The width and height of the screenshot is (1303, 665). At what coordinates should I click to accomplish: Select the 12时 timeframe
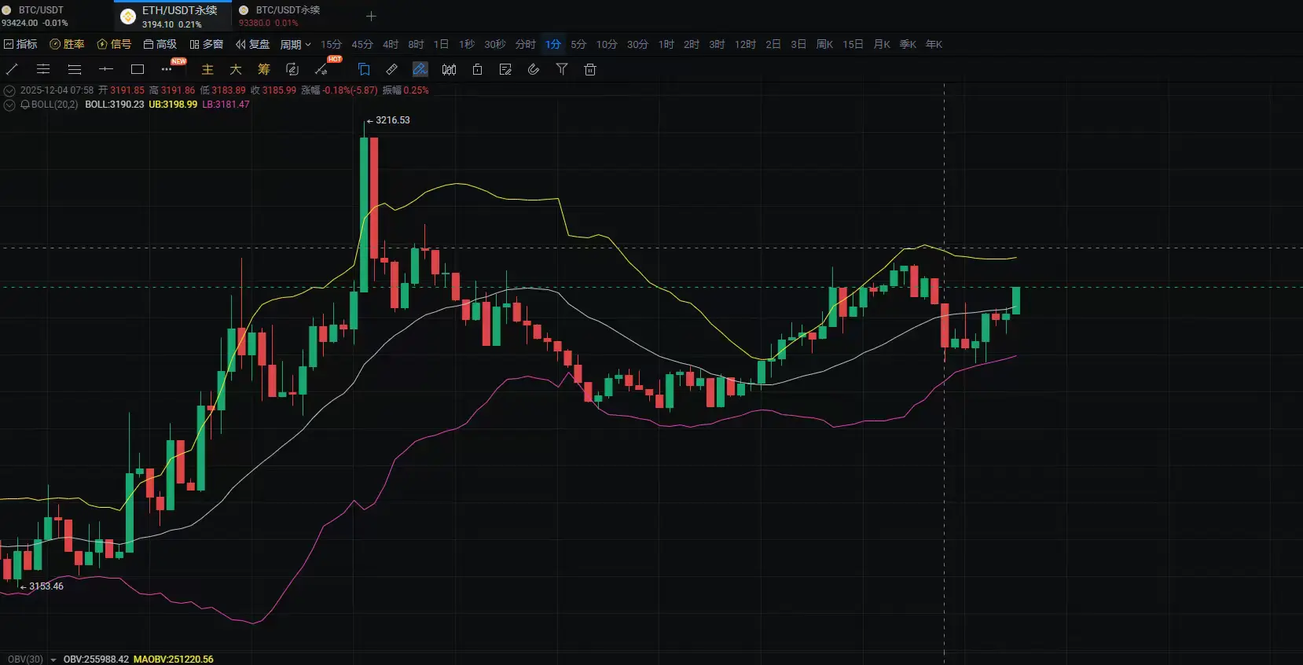coord(745,45)
